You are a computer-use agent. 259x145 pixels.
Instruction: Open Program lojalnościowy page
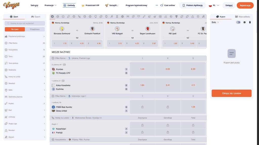coord(136,5)
